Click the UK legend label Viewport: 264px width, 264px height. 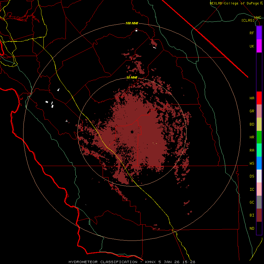[252, 46]
